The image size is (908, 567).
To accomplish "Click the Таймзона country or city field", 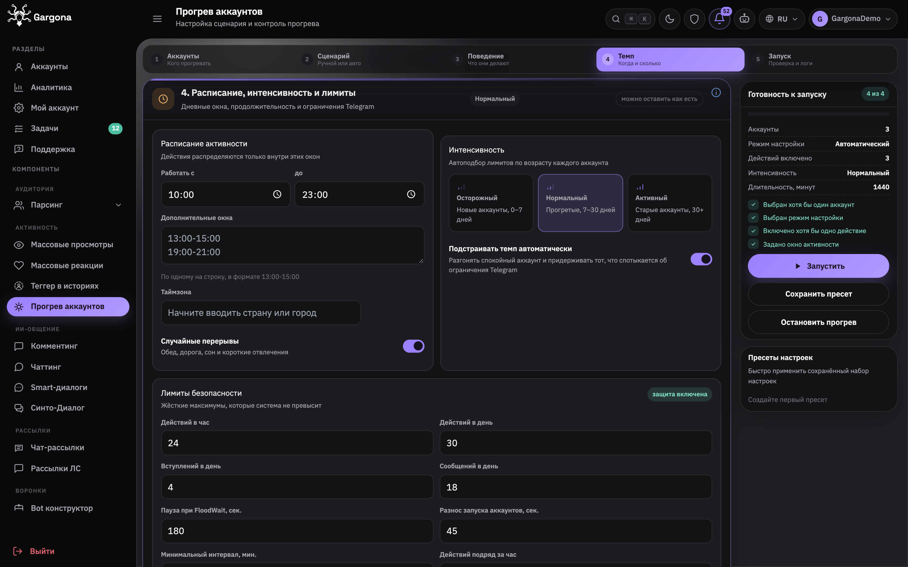I will click(261, 313).
